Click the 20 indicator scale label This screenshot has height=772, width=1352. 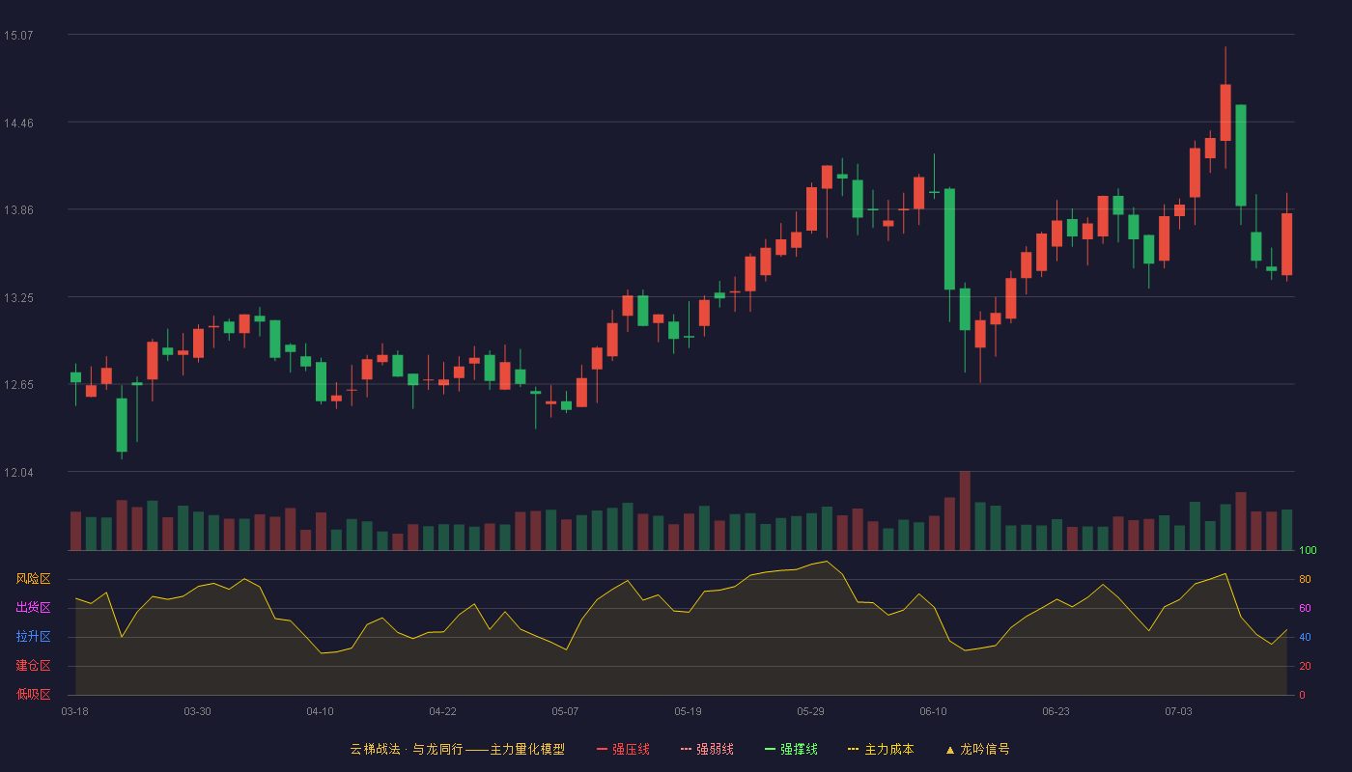pos(1305,667)
